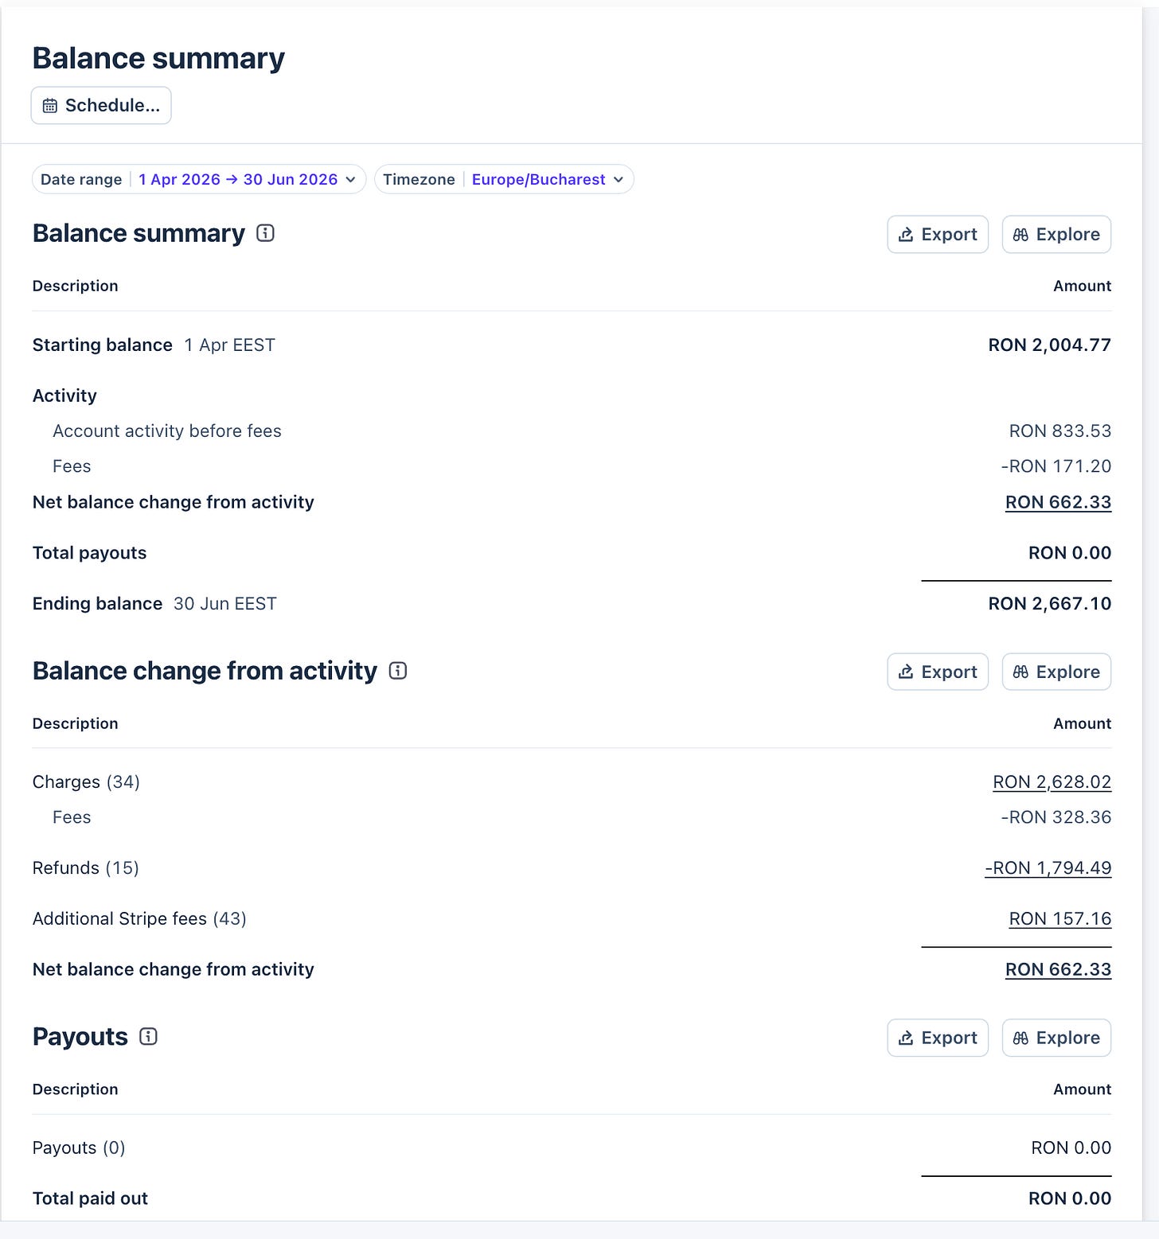Export the Balance summary section

[x=938, y=235]
